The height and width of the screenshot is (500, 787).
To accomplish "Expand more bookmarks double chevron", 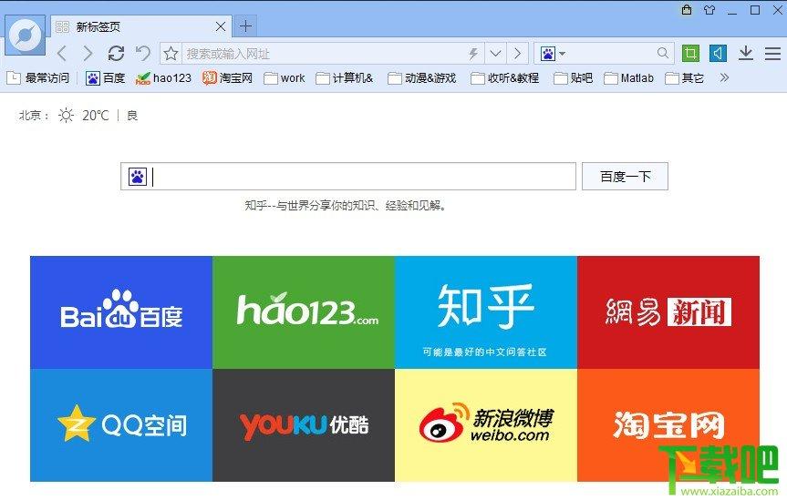I will pyautogui.click(x=724, y=77).
